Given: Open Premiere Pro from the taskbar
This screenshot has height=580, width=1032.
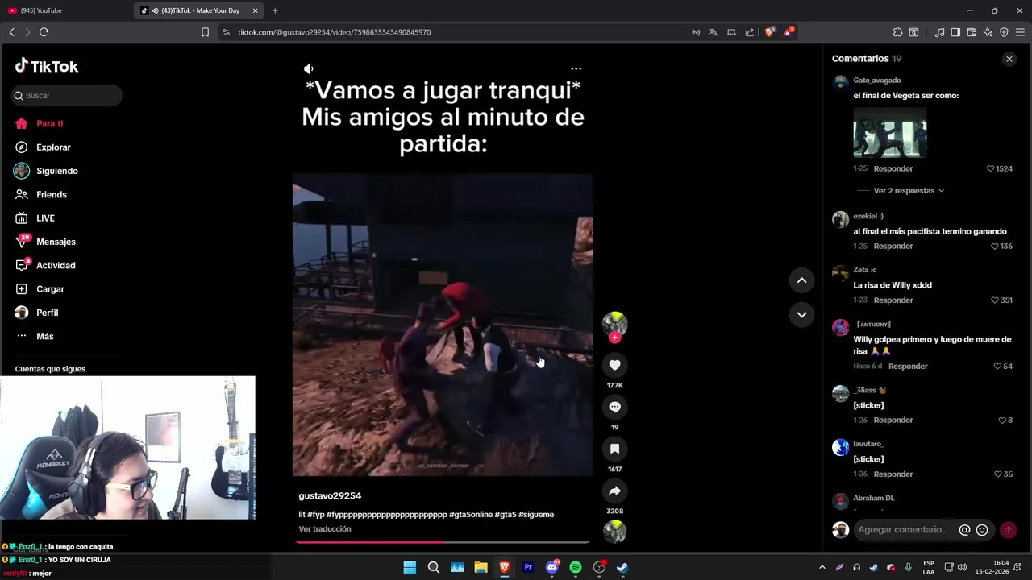Looking at the screenshot, I should point(528,567).
